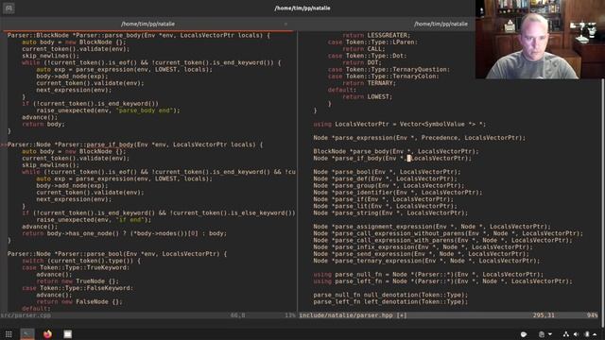Image resolution: width=605 pixels, height=340 pixels.
Task: Click 'Node *parse_string' declaration line
Action: click(390, 212)
